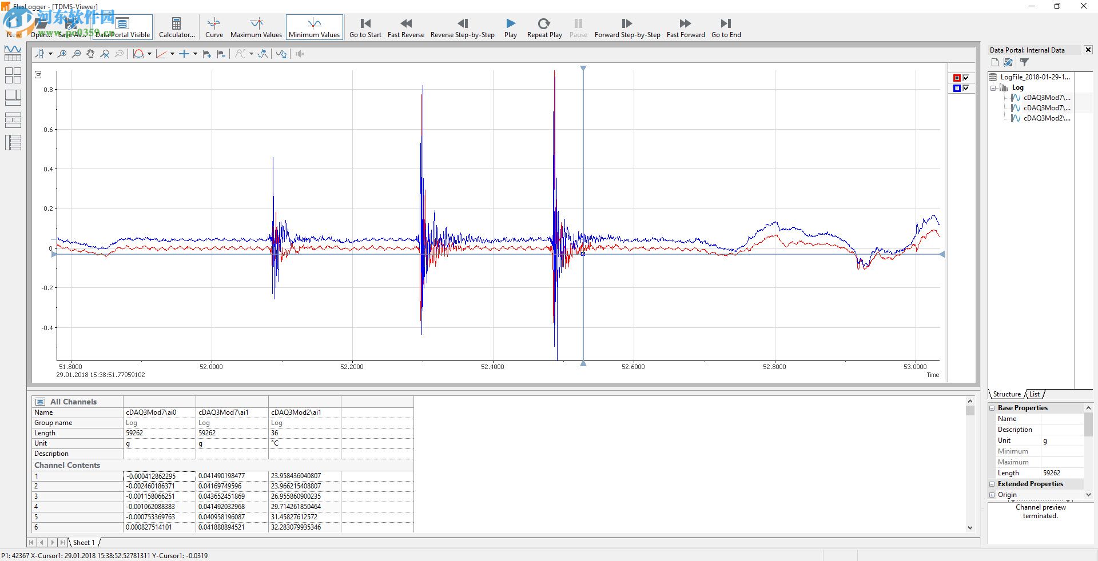Toggle Data Portal Visible button
This screenshot has width=1098, height=561.
(x=122, y=27)
